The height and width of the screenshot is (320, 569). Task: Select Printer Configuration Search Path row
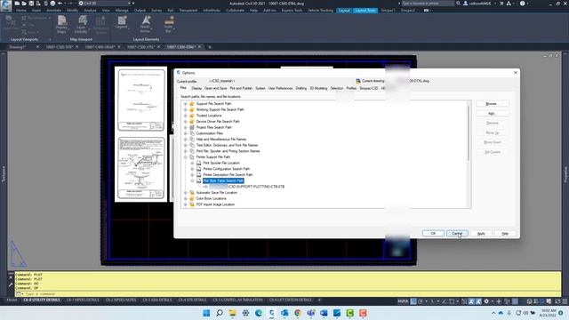coord(226,169)
